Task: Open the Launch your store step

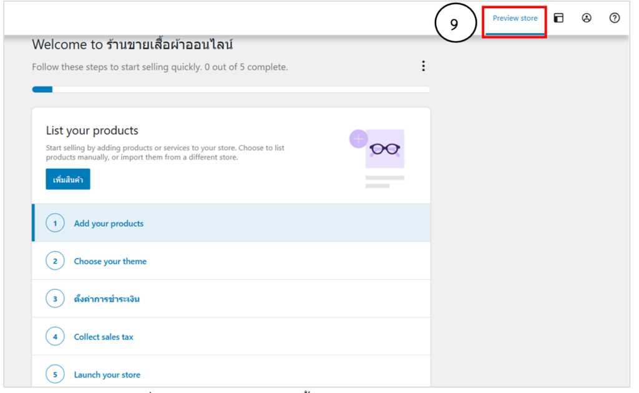Action: pyautogui.click(x=107, y=375)
